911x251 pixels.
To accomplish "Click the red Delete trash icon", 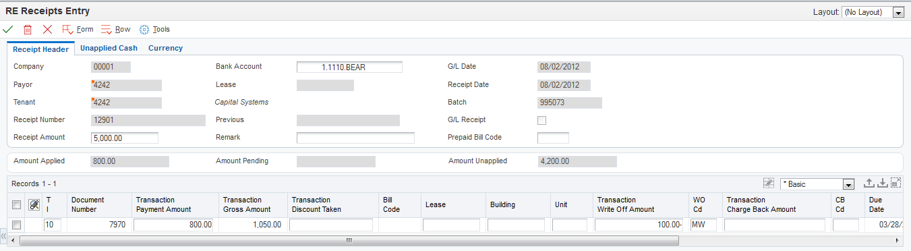I will pos(28,30).
